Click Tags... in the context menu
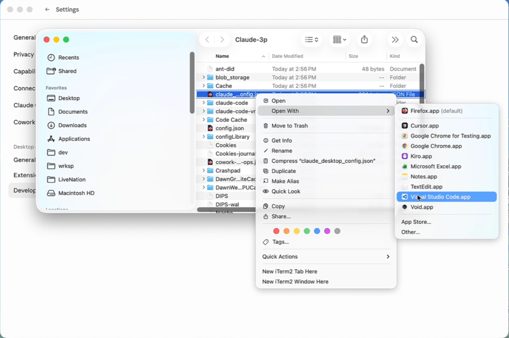This screenshot has height=338, width=509. (x=326, y=242)
